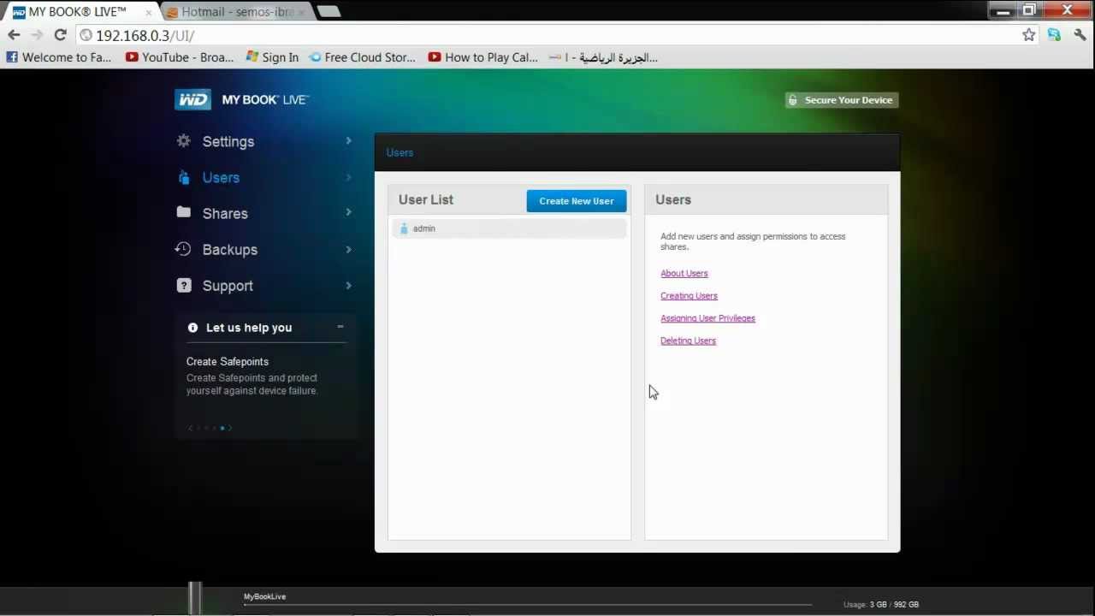Click the browser back arrow

14,35
